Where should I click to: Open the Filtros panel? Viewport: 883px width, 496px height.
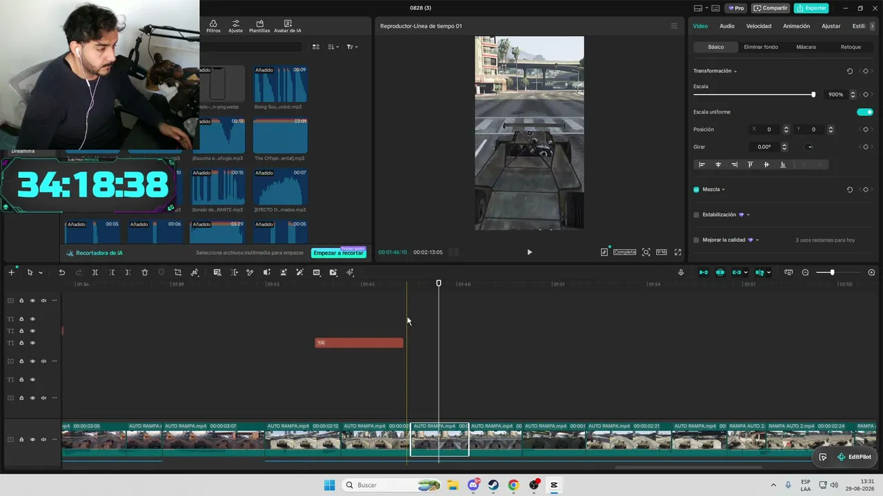click(213, 26)
